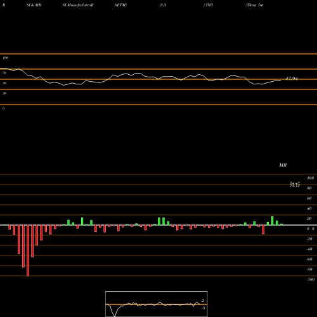Click the MR axis label '-20'
This screenshot has width=317, height=317.
tap(309, 239)
